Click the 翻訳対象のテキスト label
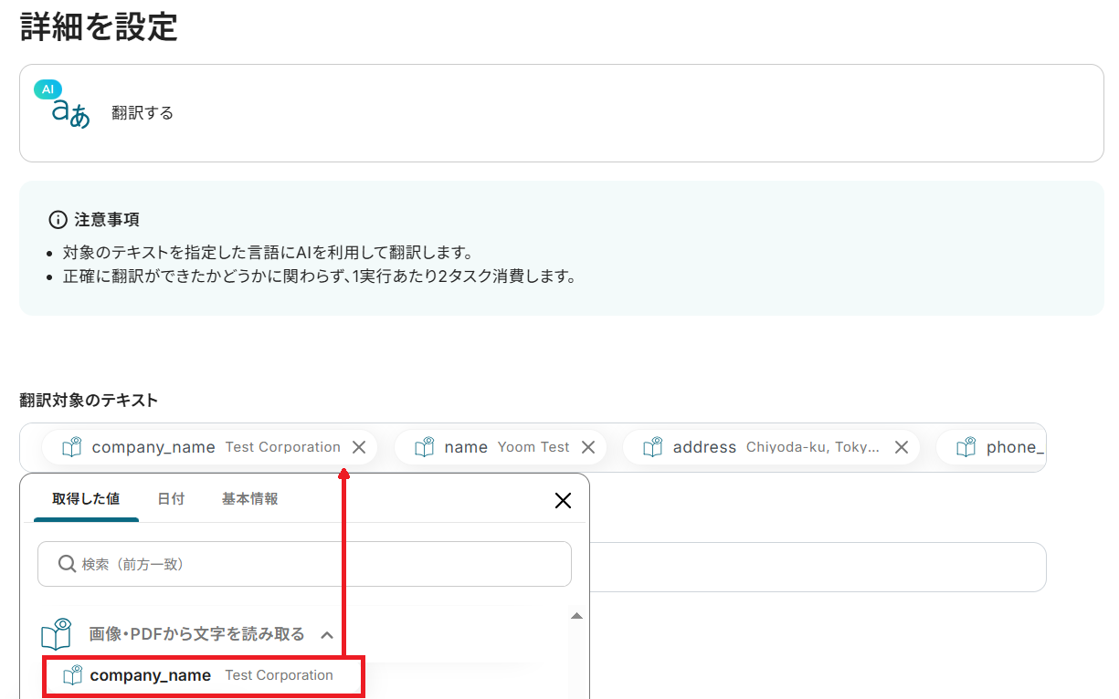 click(x=89, y=400)
